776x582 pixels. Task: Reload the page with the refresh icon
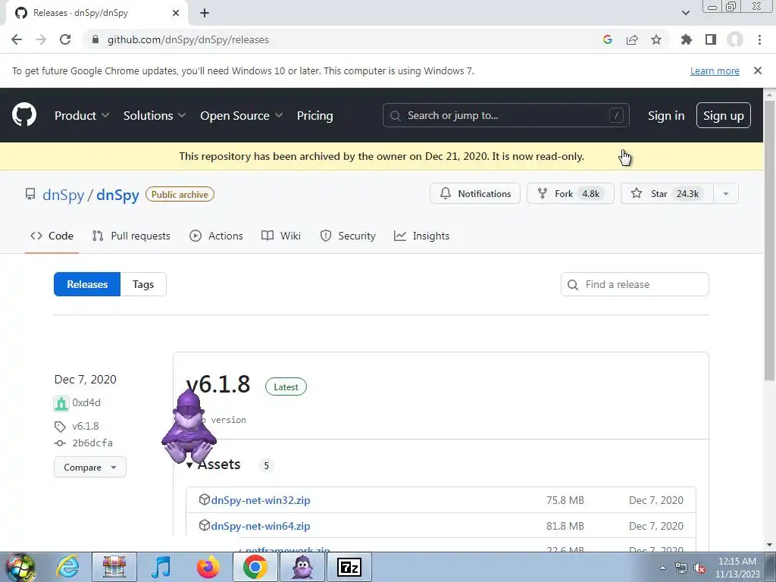65,39
